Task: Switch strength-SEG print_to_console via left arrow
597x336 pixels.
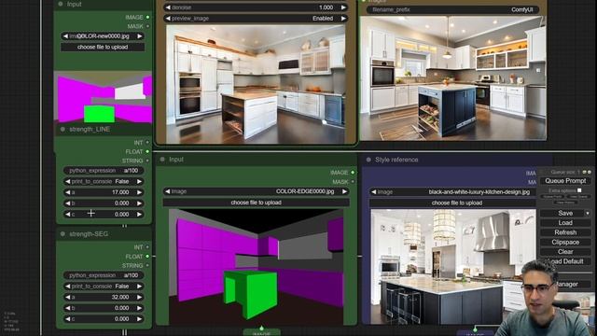Action: click(68, 287)
